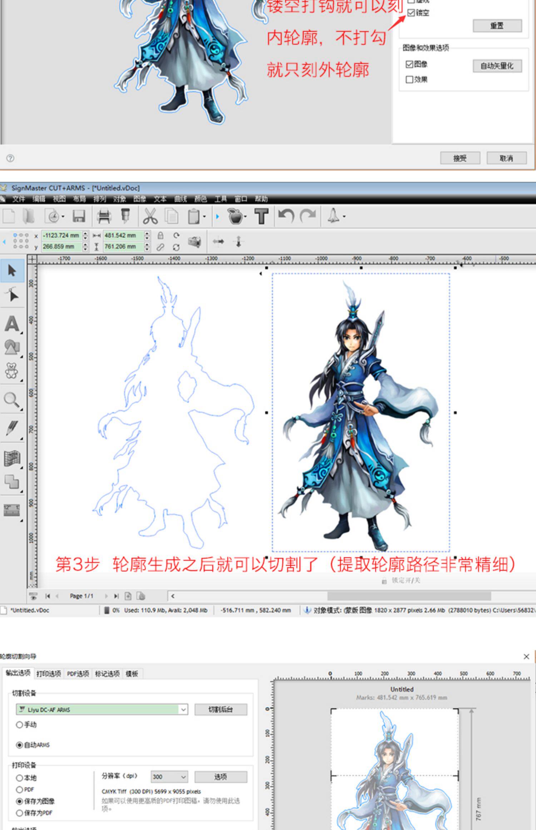Click the y position field showing 266.859 mm
Image resolution: width=536 pixels, height=830 pixels.
click(x=61, y=247)
